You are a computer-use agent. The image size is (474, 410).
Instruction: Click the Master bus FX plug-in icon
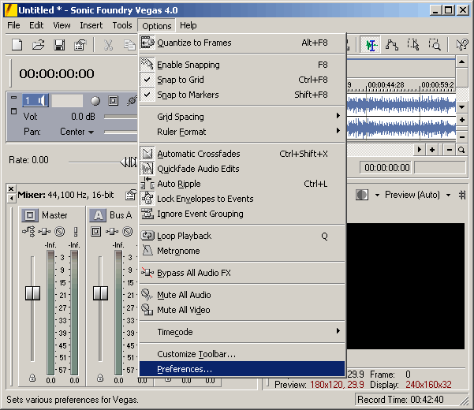point(44,232)
